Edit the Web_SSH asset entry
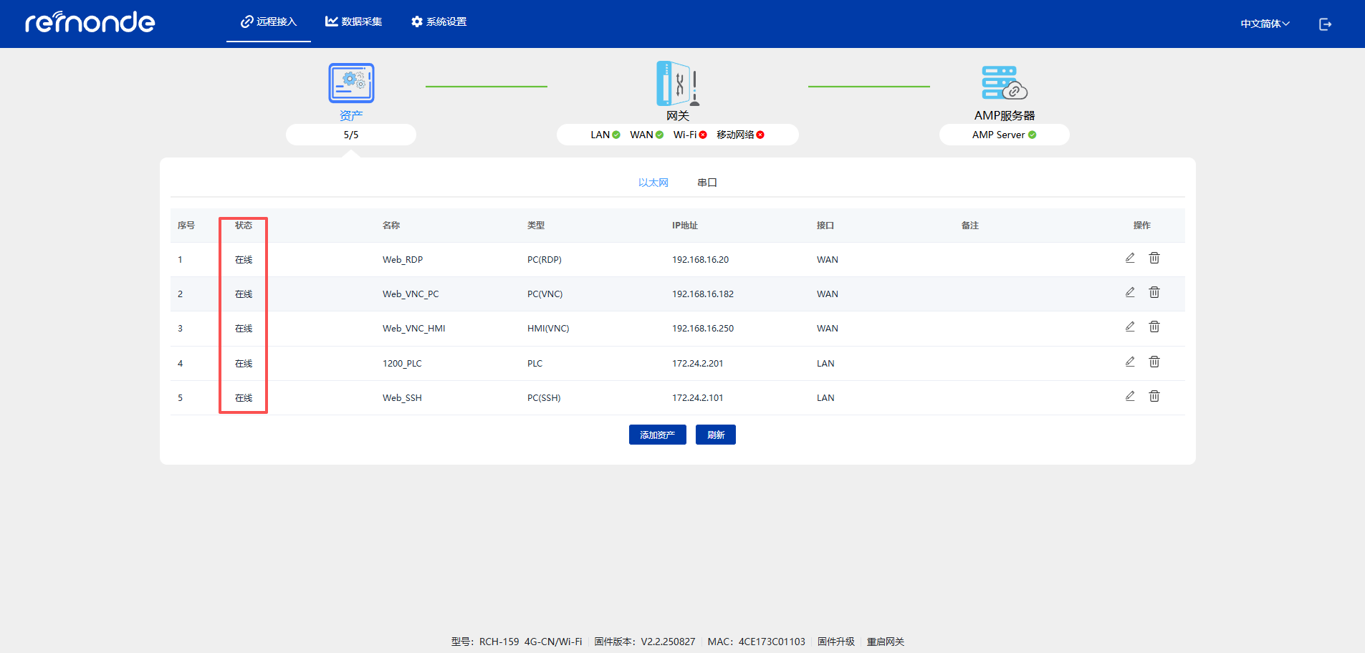 click(1130, 396)
